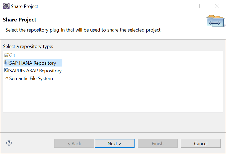
Task: Open help via the question mark icon
Action: pyautogui.click(x=9, y=143)
